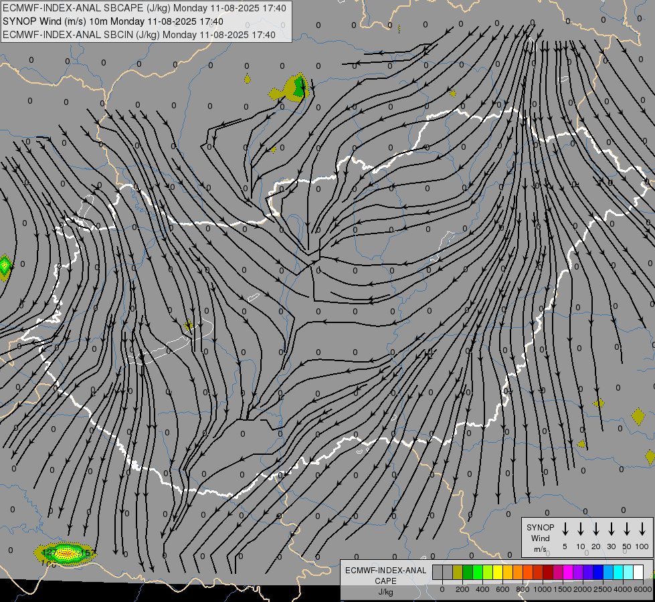Click the 800 tick label on CAPE scale
Viewport: 655px width, 602px height.
pos(523,589)
